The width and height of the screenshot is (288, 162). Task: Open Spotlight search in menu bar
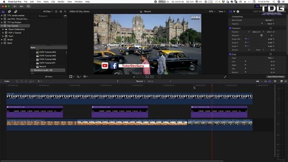(274, 2)
